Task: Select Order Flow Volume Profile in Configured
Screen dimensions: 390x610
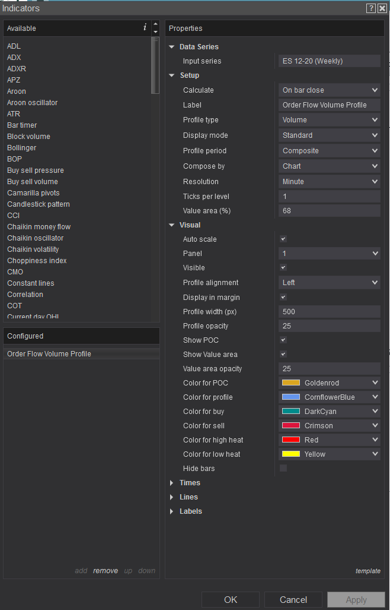Action: (49, 354)
